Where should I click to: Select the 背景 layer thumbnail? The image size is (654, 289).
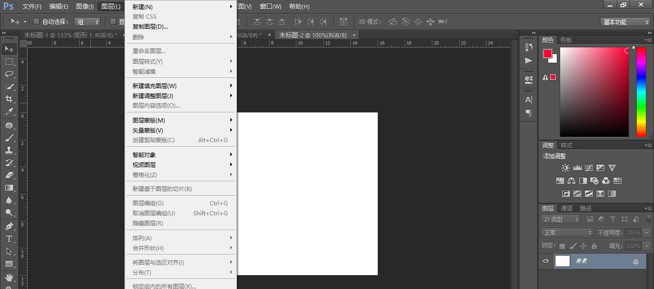[563, 261]
